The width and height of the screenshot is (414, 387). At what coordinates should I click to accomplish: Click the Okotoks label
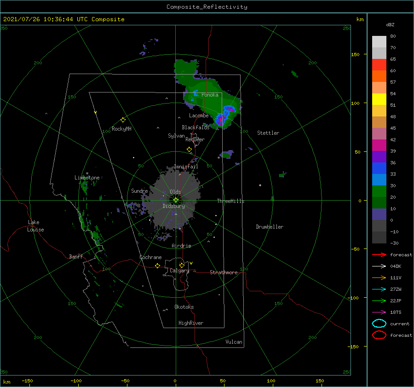184,307
